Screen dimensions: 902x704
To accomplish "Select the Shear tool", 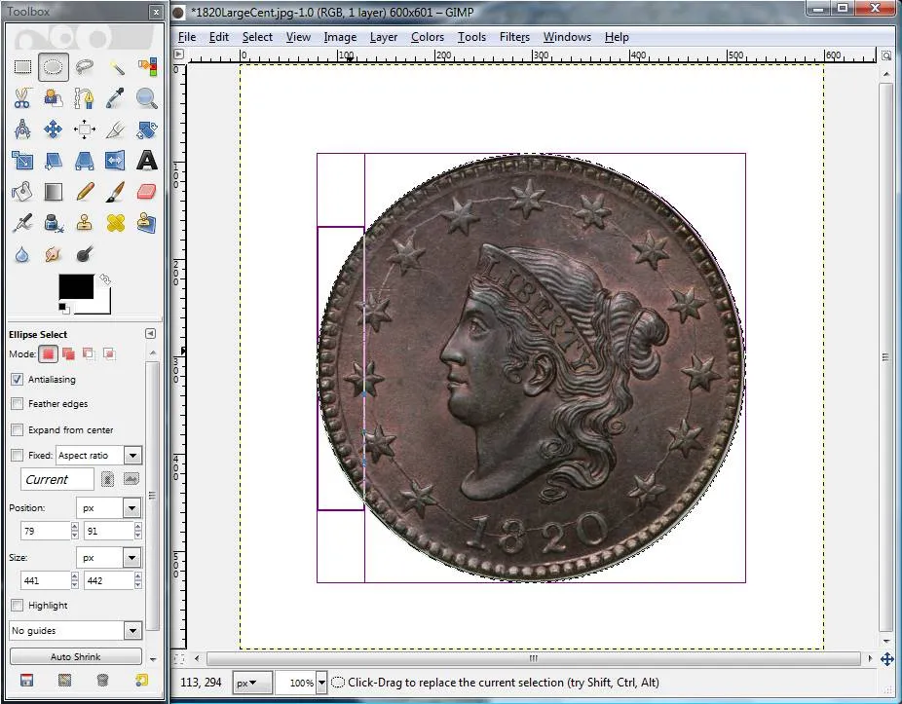I will [x=54, y=161].
